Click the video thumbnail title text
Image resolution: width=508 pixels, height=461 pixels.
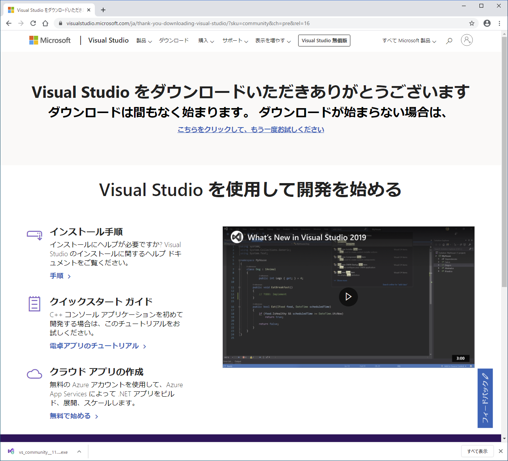[x=307, y=237]
